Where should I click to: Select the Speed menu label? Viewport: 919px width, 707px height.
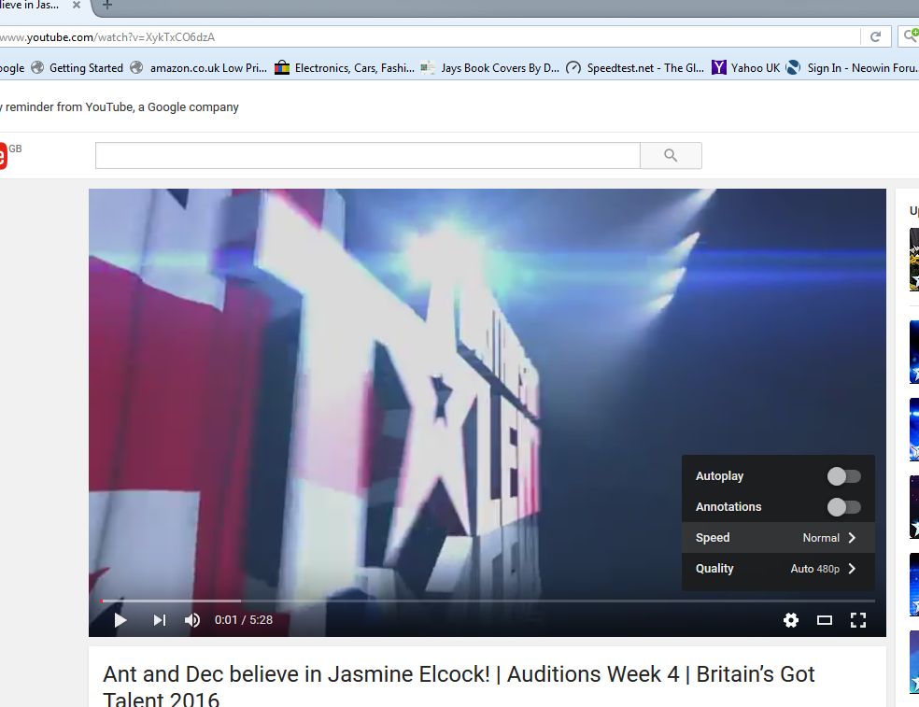[713, 538]
